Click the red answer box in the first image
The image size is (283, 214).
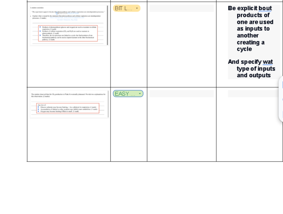(x=68, y=33)
